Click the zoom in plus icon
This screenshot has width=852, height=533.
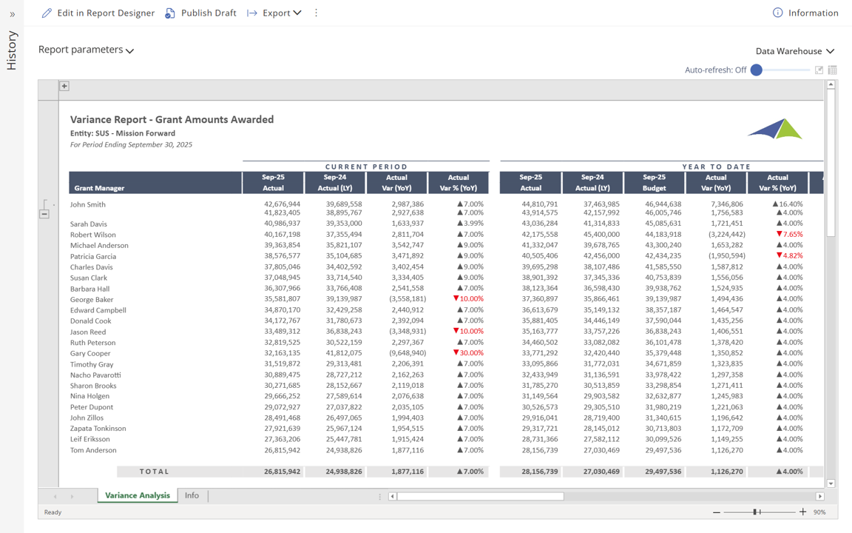[802, 512]
